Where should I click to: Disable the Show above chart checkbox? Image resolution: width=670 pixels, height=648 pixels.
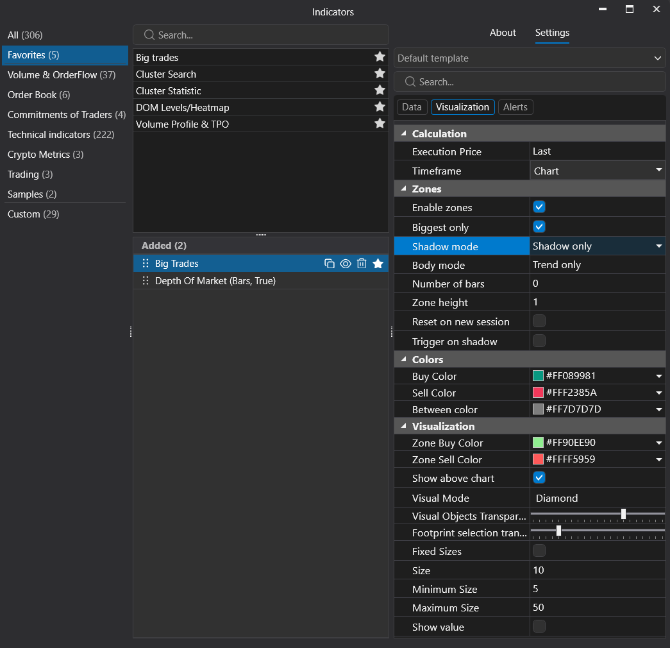(x=539, y=478)
